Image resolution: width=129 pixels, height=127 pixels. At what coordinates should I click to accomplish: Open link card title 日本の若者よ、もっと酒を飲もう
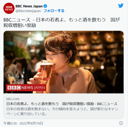[x=33, y=104]
